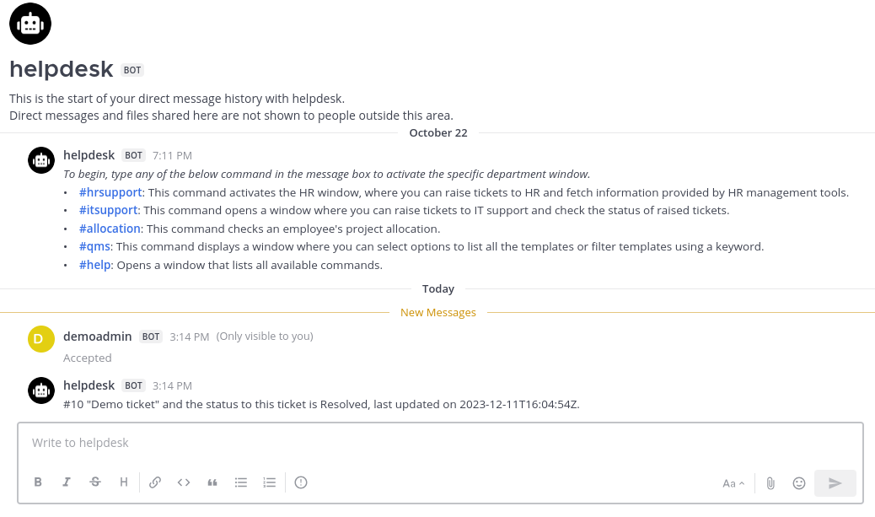Image resolution: width=875 pixels, height=517 pixels.
Task: Toggle italic text formatting
Action: 67,482
